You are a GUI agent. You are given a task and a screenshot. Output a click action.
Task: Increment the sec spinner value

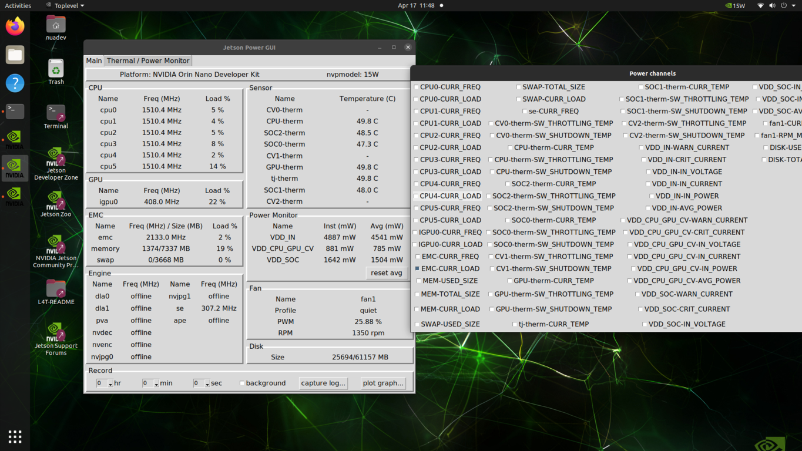(208, 381)
